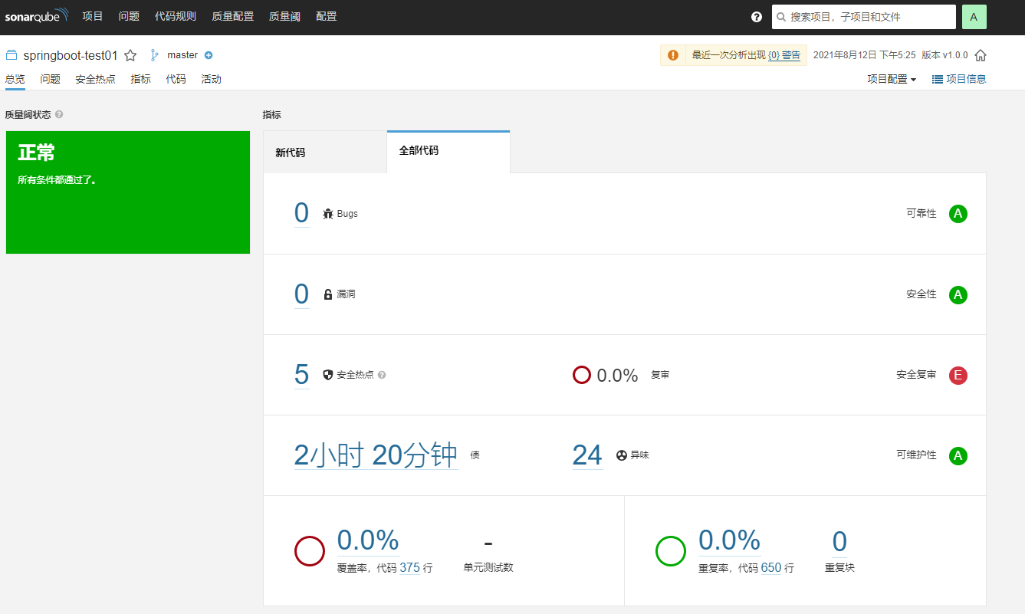Viewport: 1025px width, 614px height.
Task: Click the version v1.0.0 text
Action: coord(945,55)
